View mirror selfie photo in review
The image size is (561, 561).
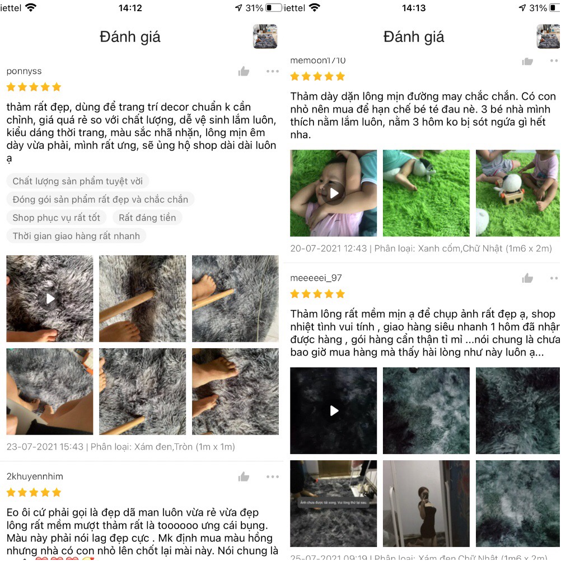pyautogui.click(x=426, y=503)
